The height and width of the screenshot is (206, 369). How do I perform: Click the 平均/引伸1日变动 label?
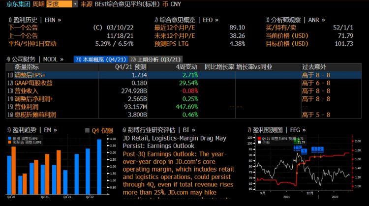pyautogui.click(x=32, y=44)
